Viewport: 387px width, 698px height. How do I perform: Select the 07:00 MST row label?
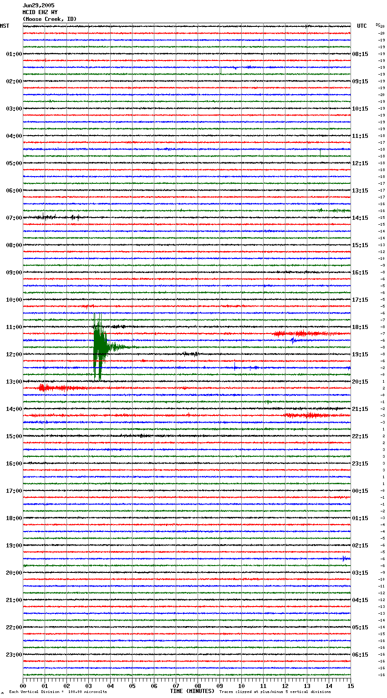coord(14,218)
